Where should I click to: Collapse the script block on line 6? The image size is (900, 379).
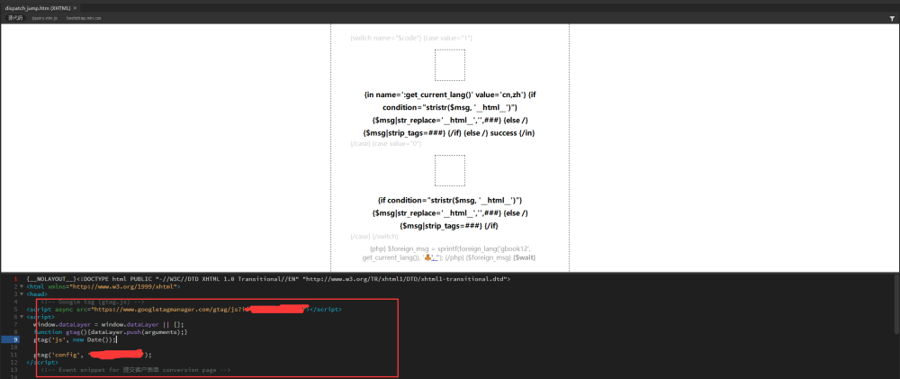pos(22,317)
